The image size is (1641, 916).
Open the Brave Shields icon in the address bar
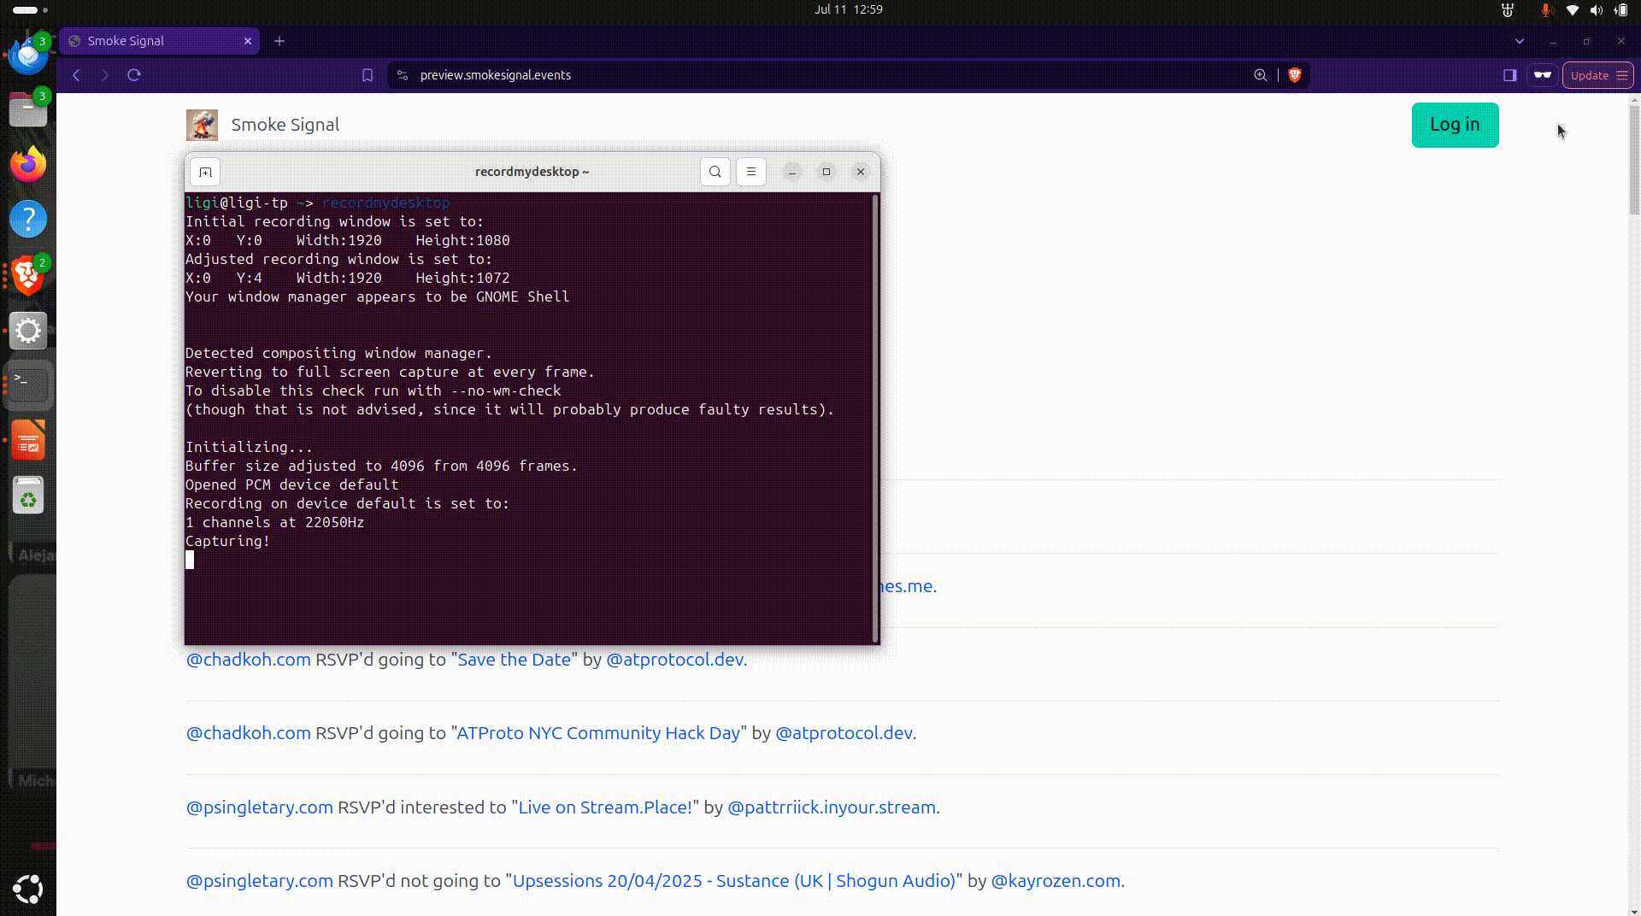(1295, 75)
